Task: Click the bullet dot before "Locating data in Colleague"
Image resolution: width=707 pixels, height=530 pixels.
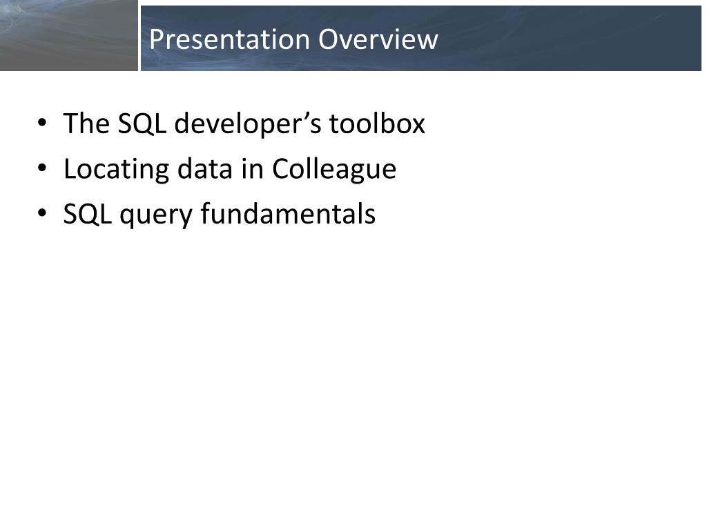Action: [x=42, y=168]
